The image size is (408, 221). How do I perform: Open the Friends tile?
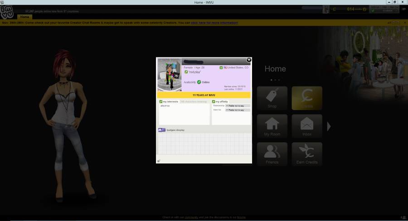272,154
